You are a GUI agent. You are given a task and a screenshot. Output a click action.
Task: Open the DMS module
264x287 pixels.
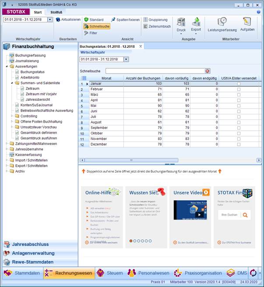(x=236, y=273)
